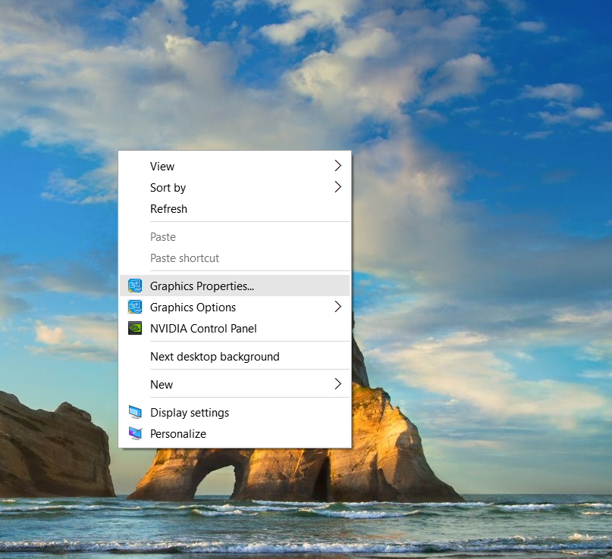Expand the View submenu arrow
Image resolution: width=612 pixels, height=559 pixels.
338,166
